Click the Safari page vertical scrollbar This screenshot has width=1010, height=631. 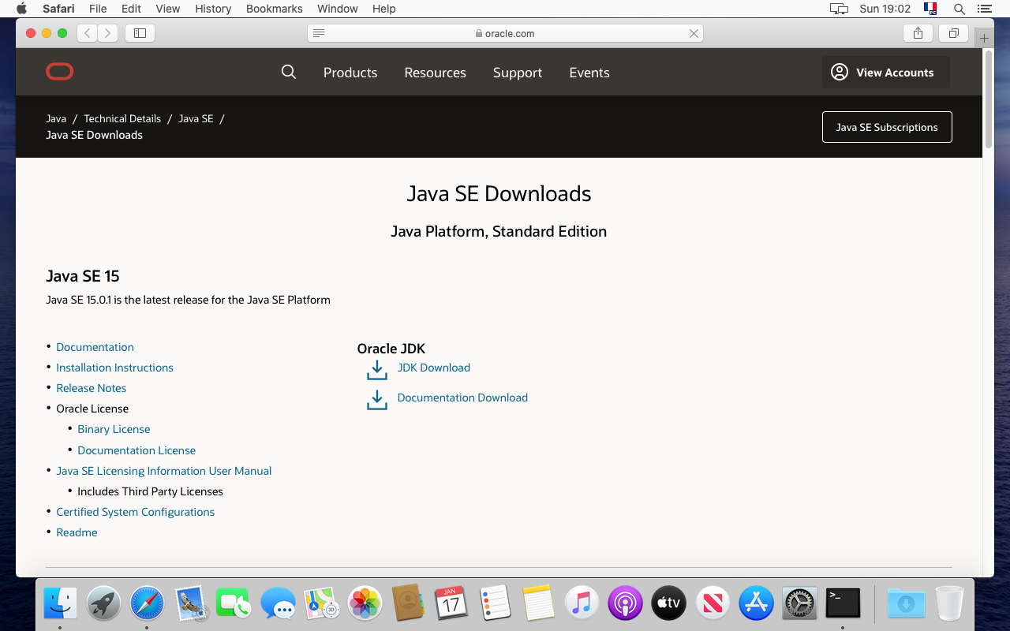point(989,99)
